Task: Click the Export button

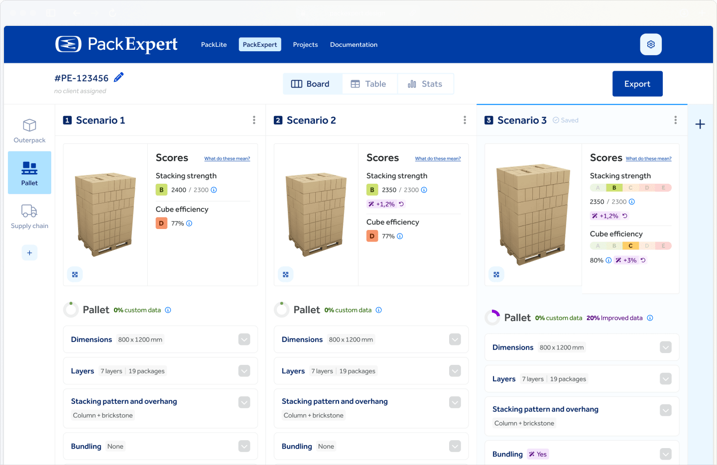Action: (637, 84)
